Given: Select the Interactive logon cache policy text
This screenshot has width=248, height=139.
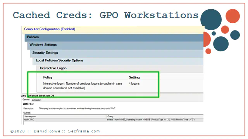Looking at the screenshot, I should click(83, 86).
